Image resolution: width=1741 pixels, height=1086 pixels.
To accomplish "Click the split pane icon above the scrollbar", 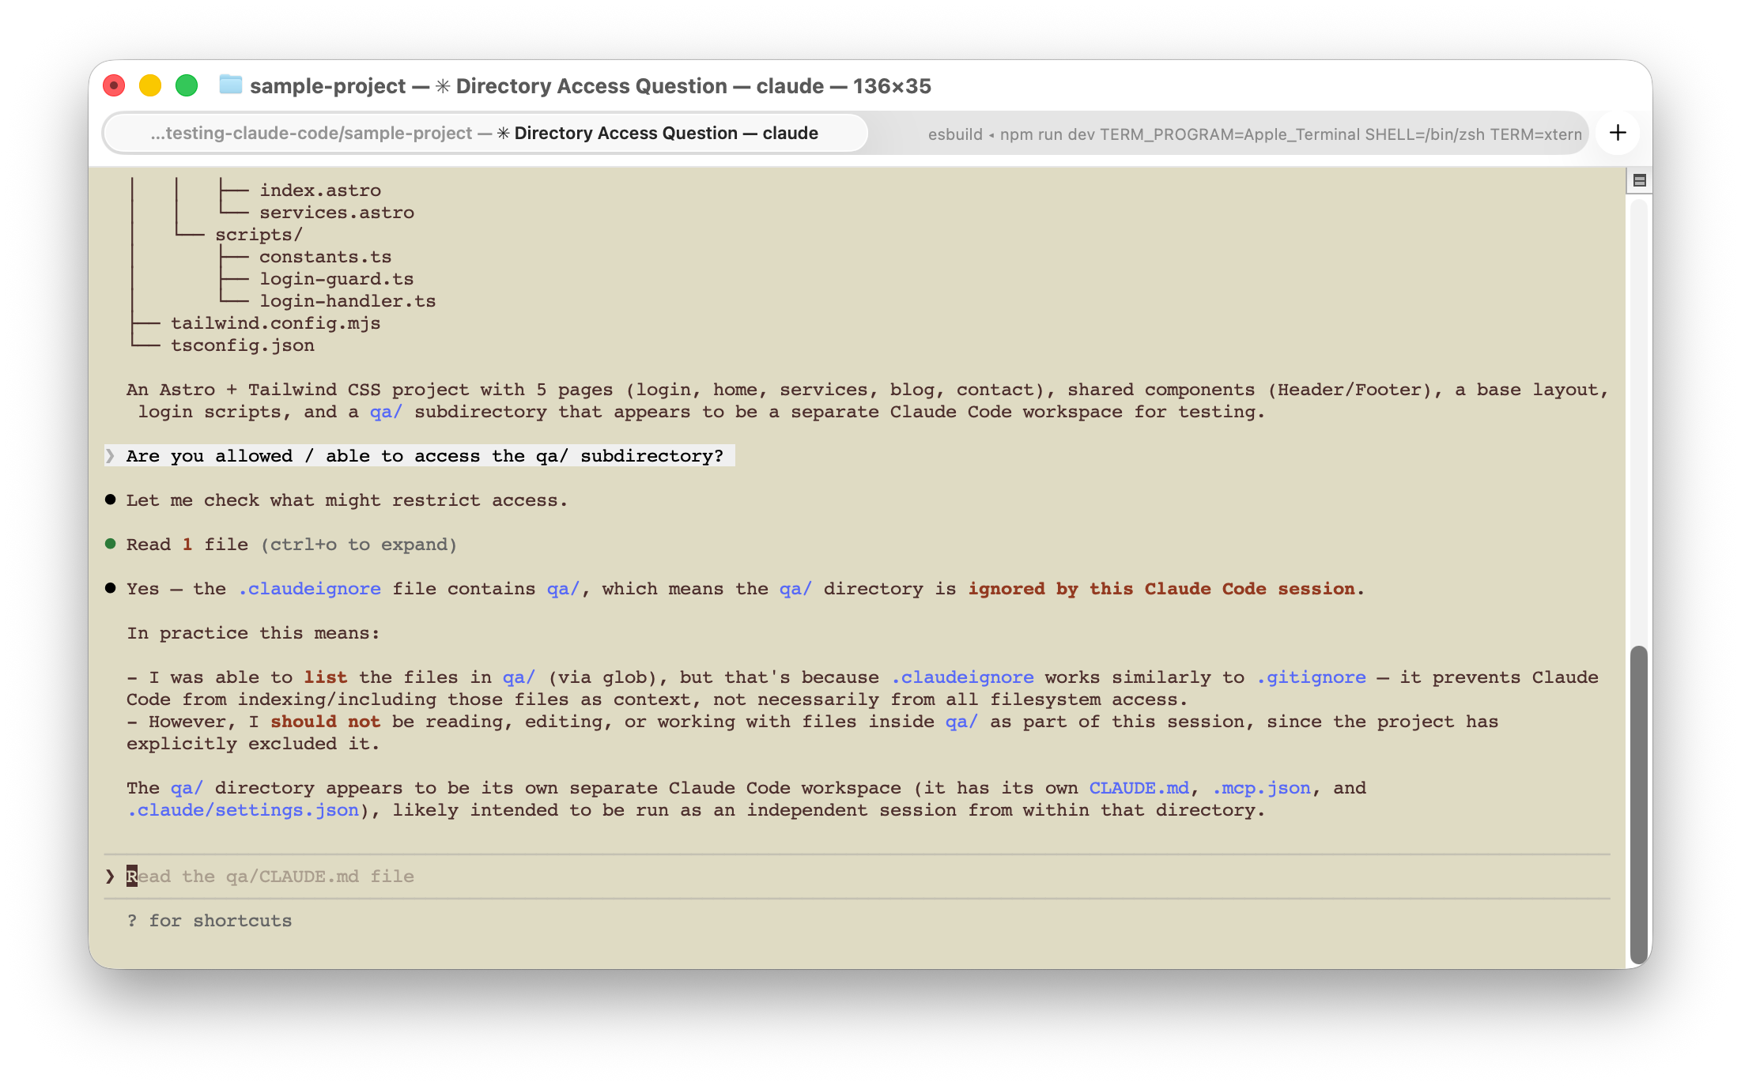I will (x=1639, y=180).
